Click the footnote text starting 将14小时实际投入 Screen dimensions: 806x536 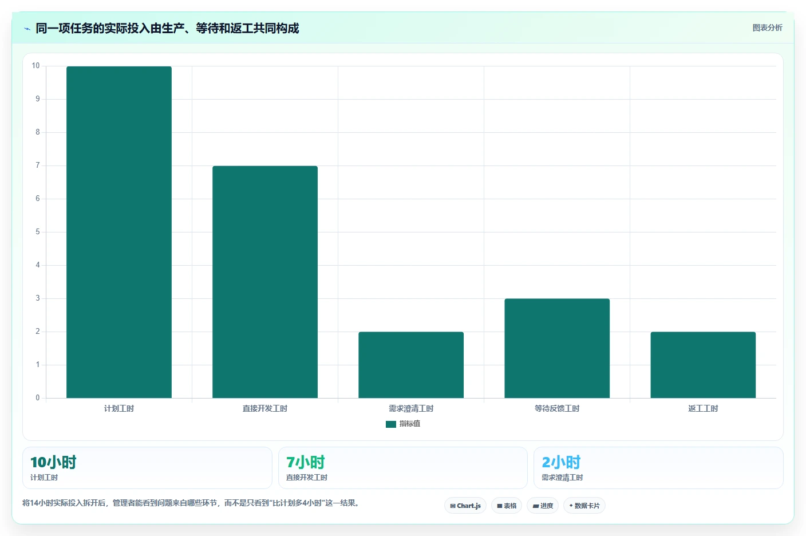tap(191, 503)
